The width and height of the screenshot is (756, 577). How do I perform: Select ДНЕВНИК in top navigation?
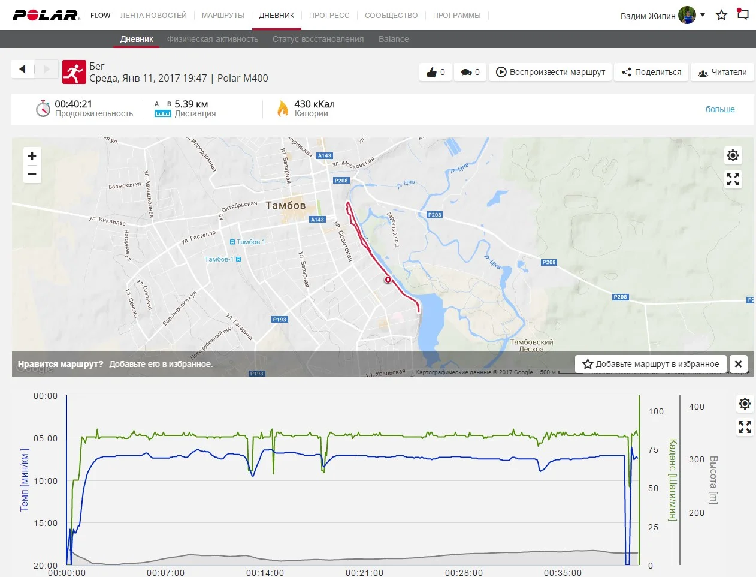click(277, 16)
